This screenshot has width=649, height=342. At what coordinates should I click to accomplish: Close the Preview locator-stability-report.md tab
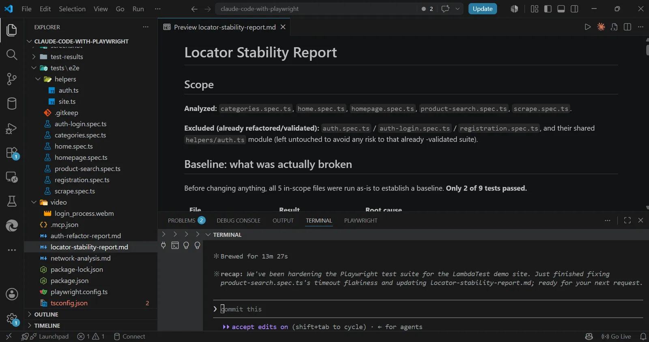coord(283,27)
